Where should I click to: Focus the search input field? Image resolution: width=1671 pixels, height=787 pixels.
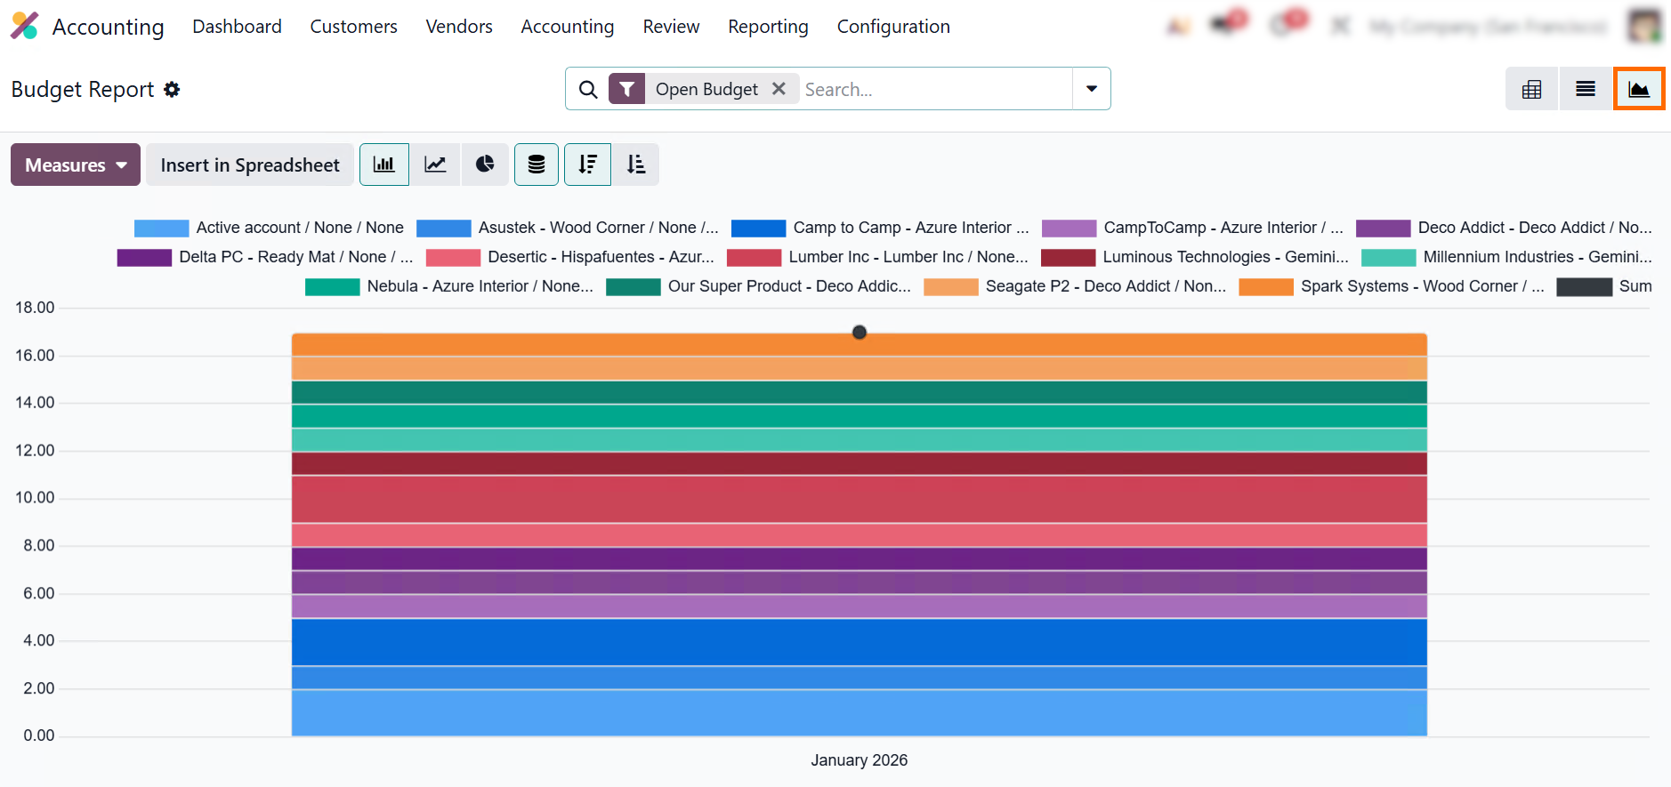934,89
